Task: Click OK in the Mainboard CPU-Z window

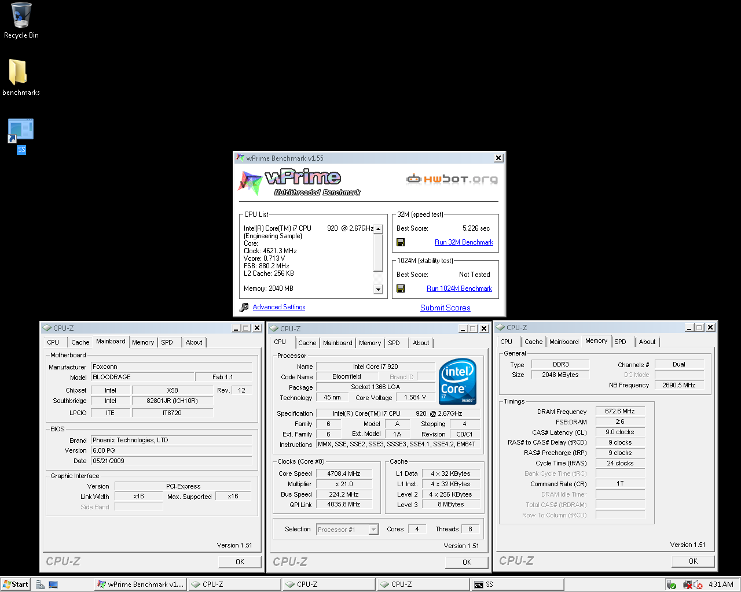Action: [x=240, y=561]
